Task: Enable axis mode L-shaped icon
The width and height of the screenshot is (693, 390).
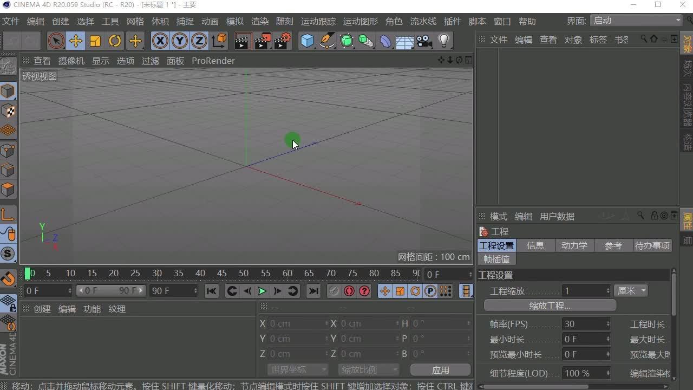Action: point(8,214)
